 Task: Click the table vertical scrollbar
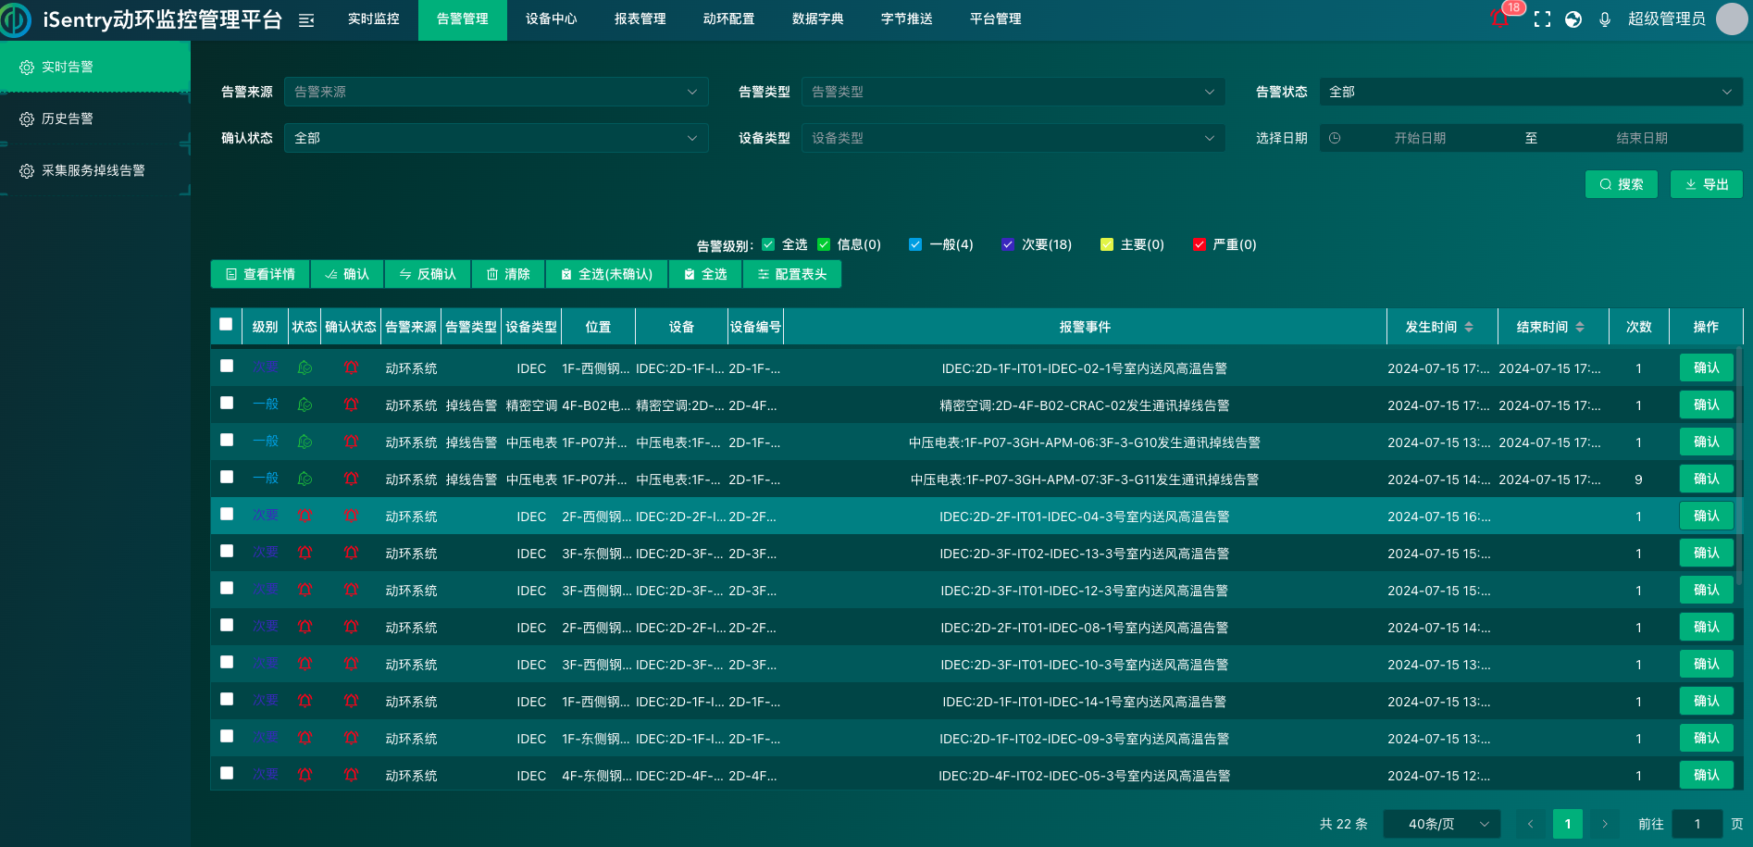tap(1739, 466)
